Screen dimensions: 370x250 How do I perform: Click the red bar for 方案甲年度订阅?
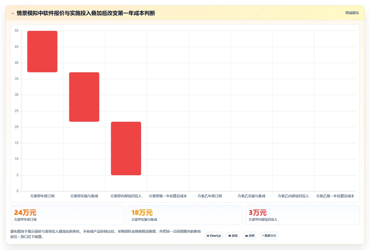(42, 51)
